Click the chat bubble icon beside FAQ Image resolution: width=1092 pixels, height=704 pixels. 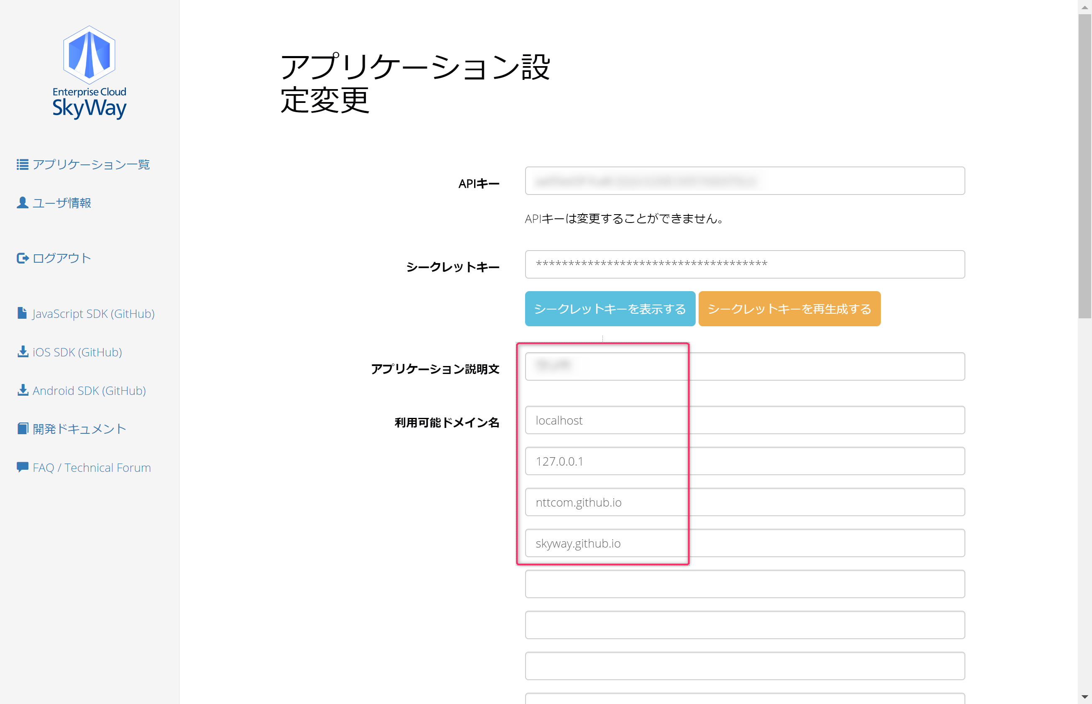pyautogui.click(x=23, y=467)
